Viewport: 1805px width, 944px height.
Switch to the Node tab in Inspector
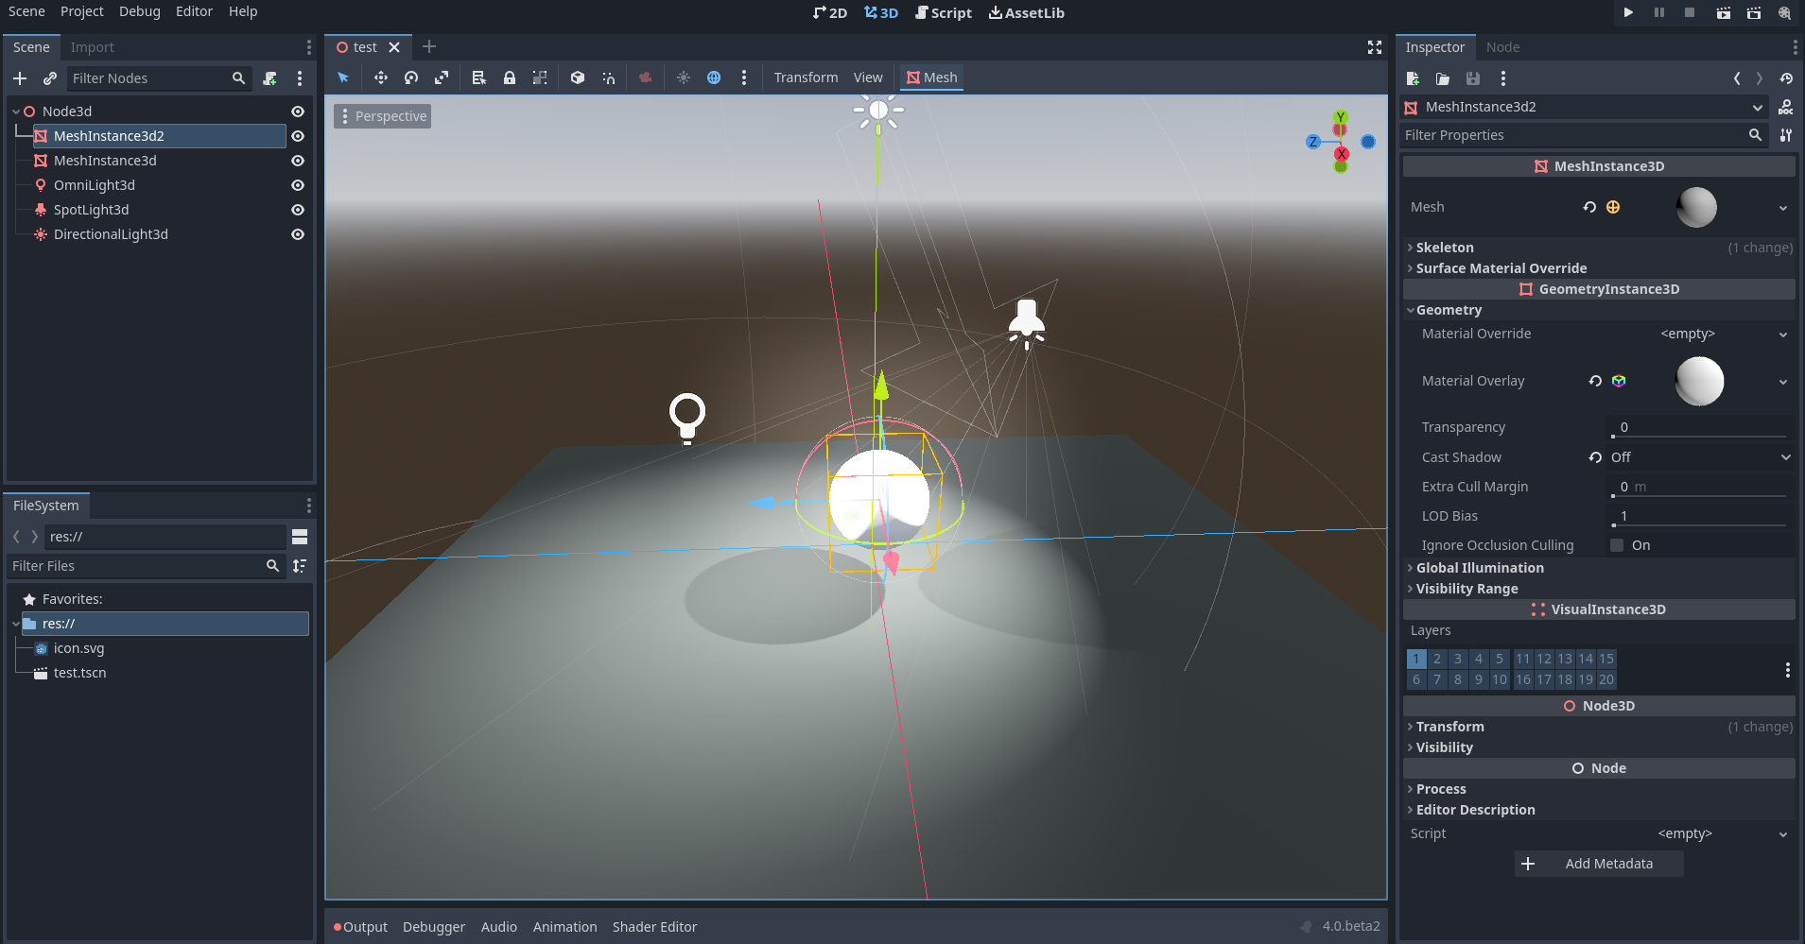1503,46
